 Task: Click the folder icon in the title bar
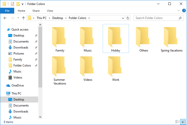pos(4,4)
